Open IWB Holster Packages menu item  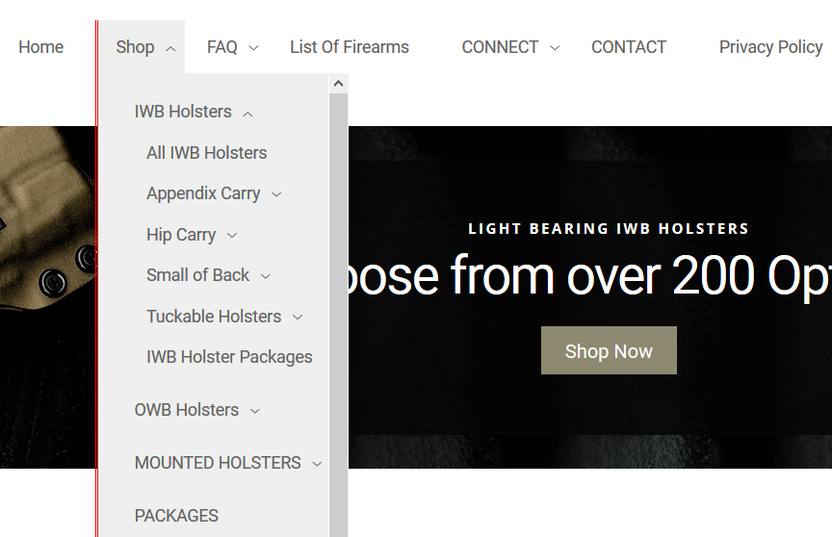229,357
